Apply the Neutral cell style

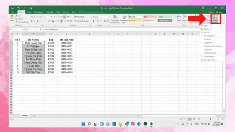tap(136, 21)
